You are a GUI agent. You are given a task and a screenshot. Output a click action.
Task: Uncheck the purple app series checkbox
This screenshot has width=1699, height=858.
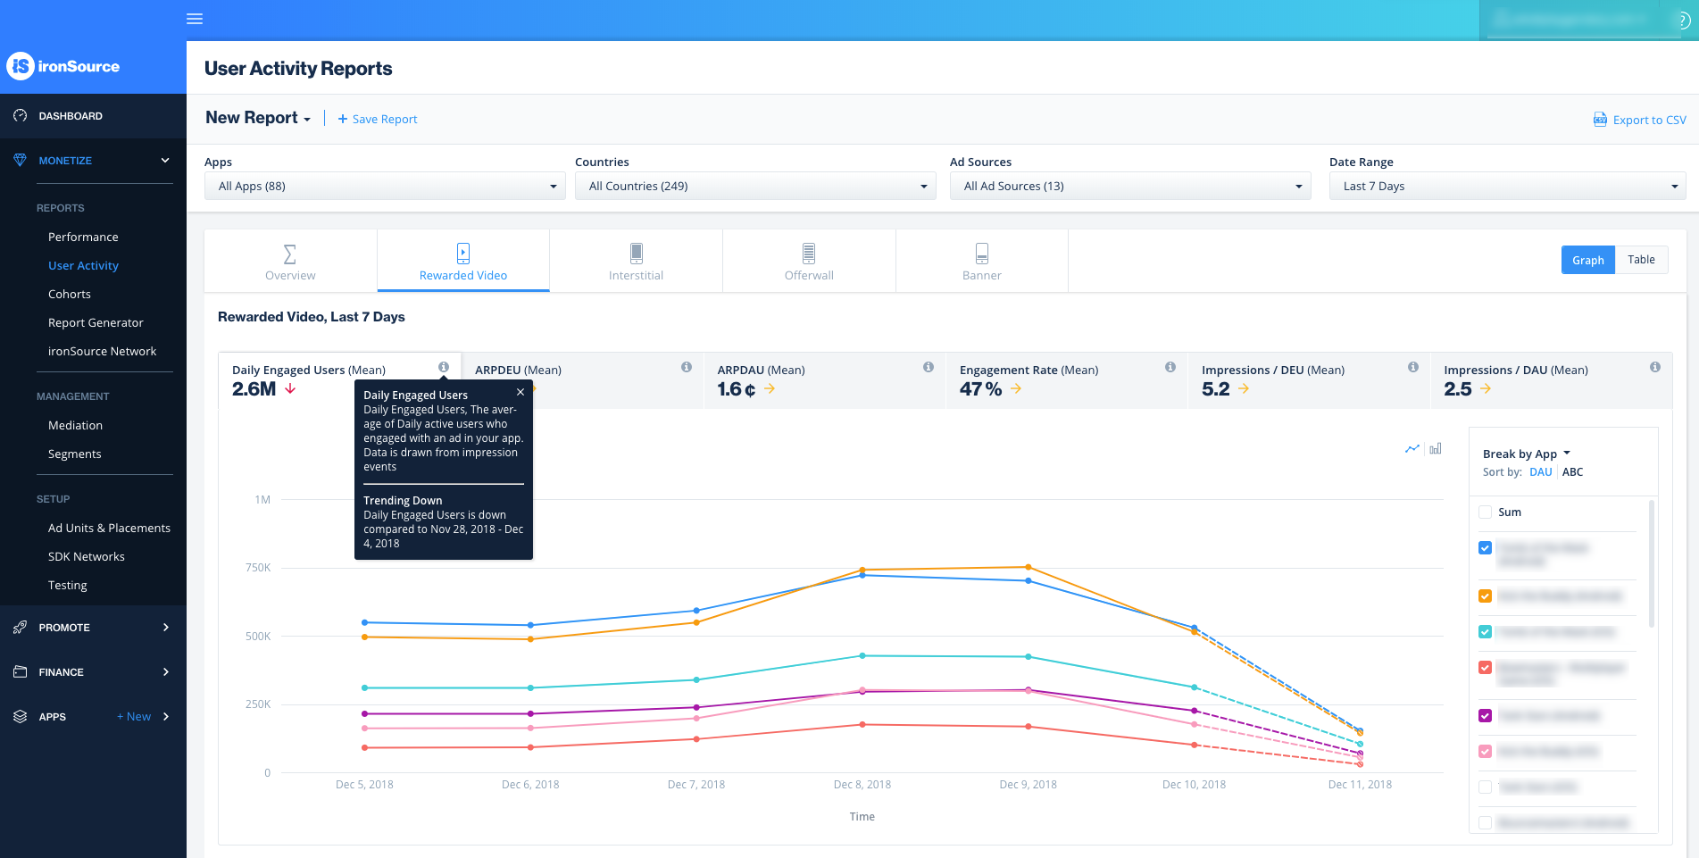pos(1486,716)
